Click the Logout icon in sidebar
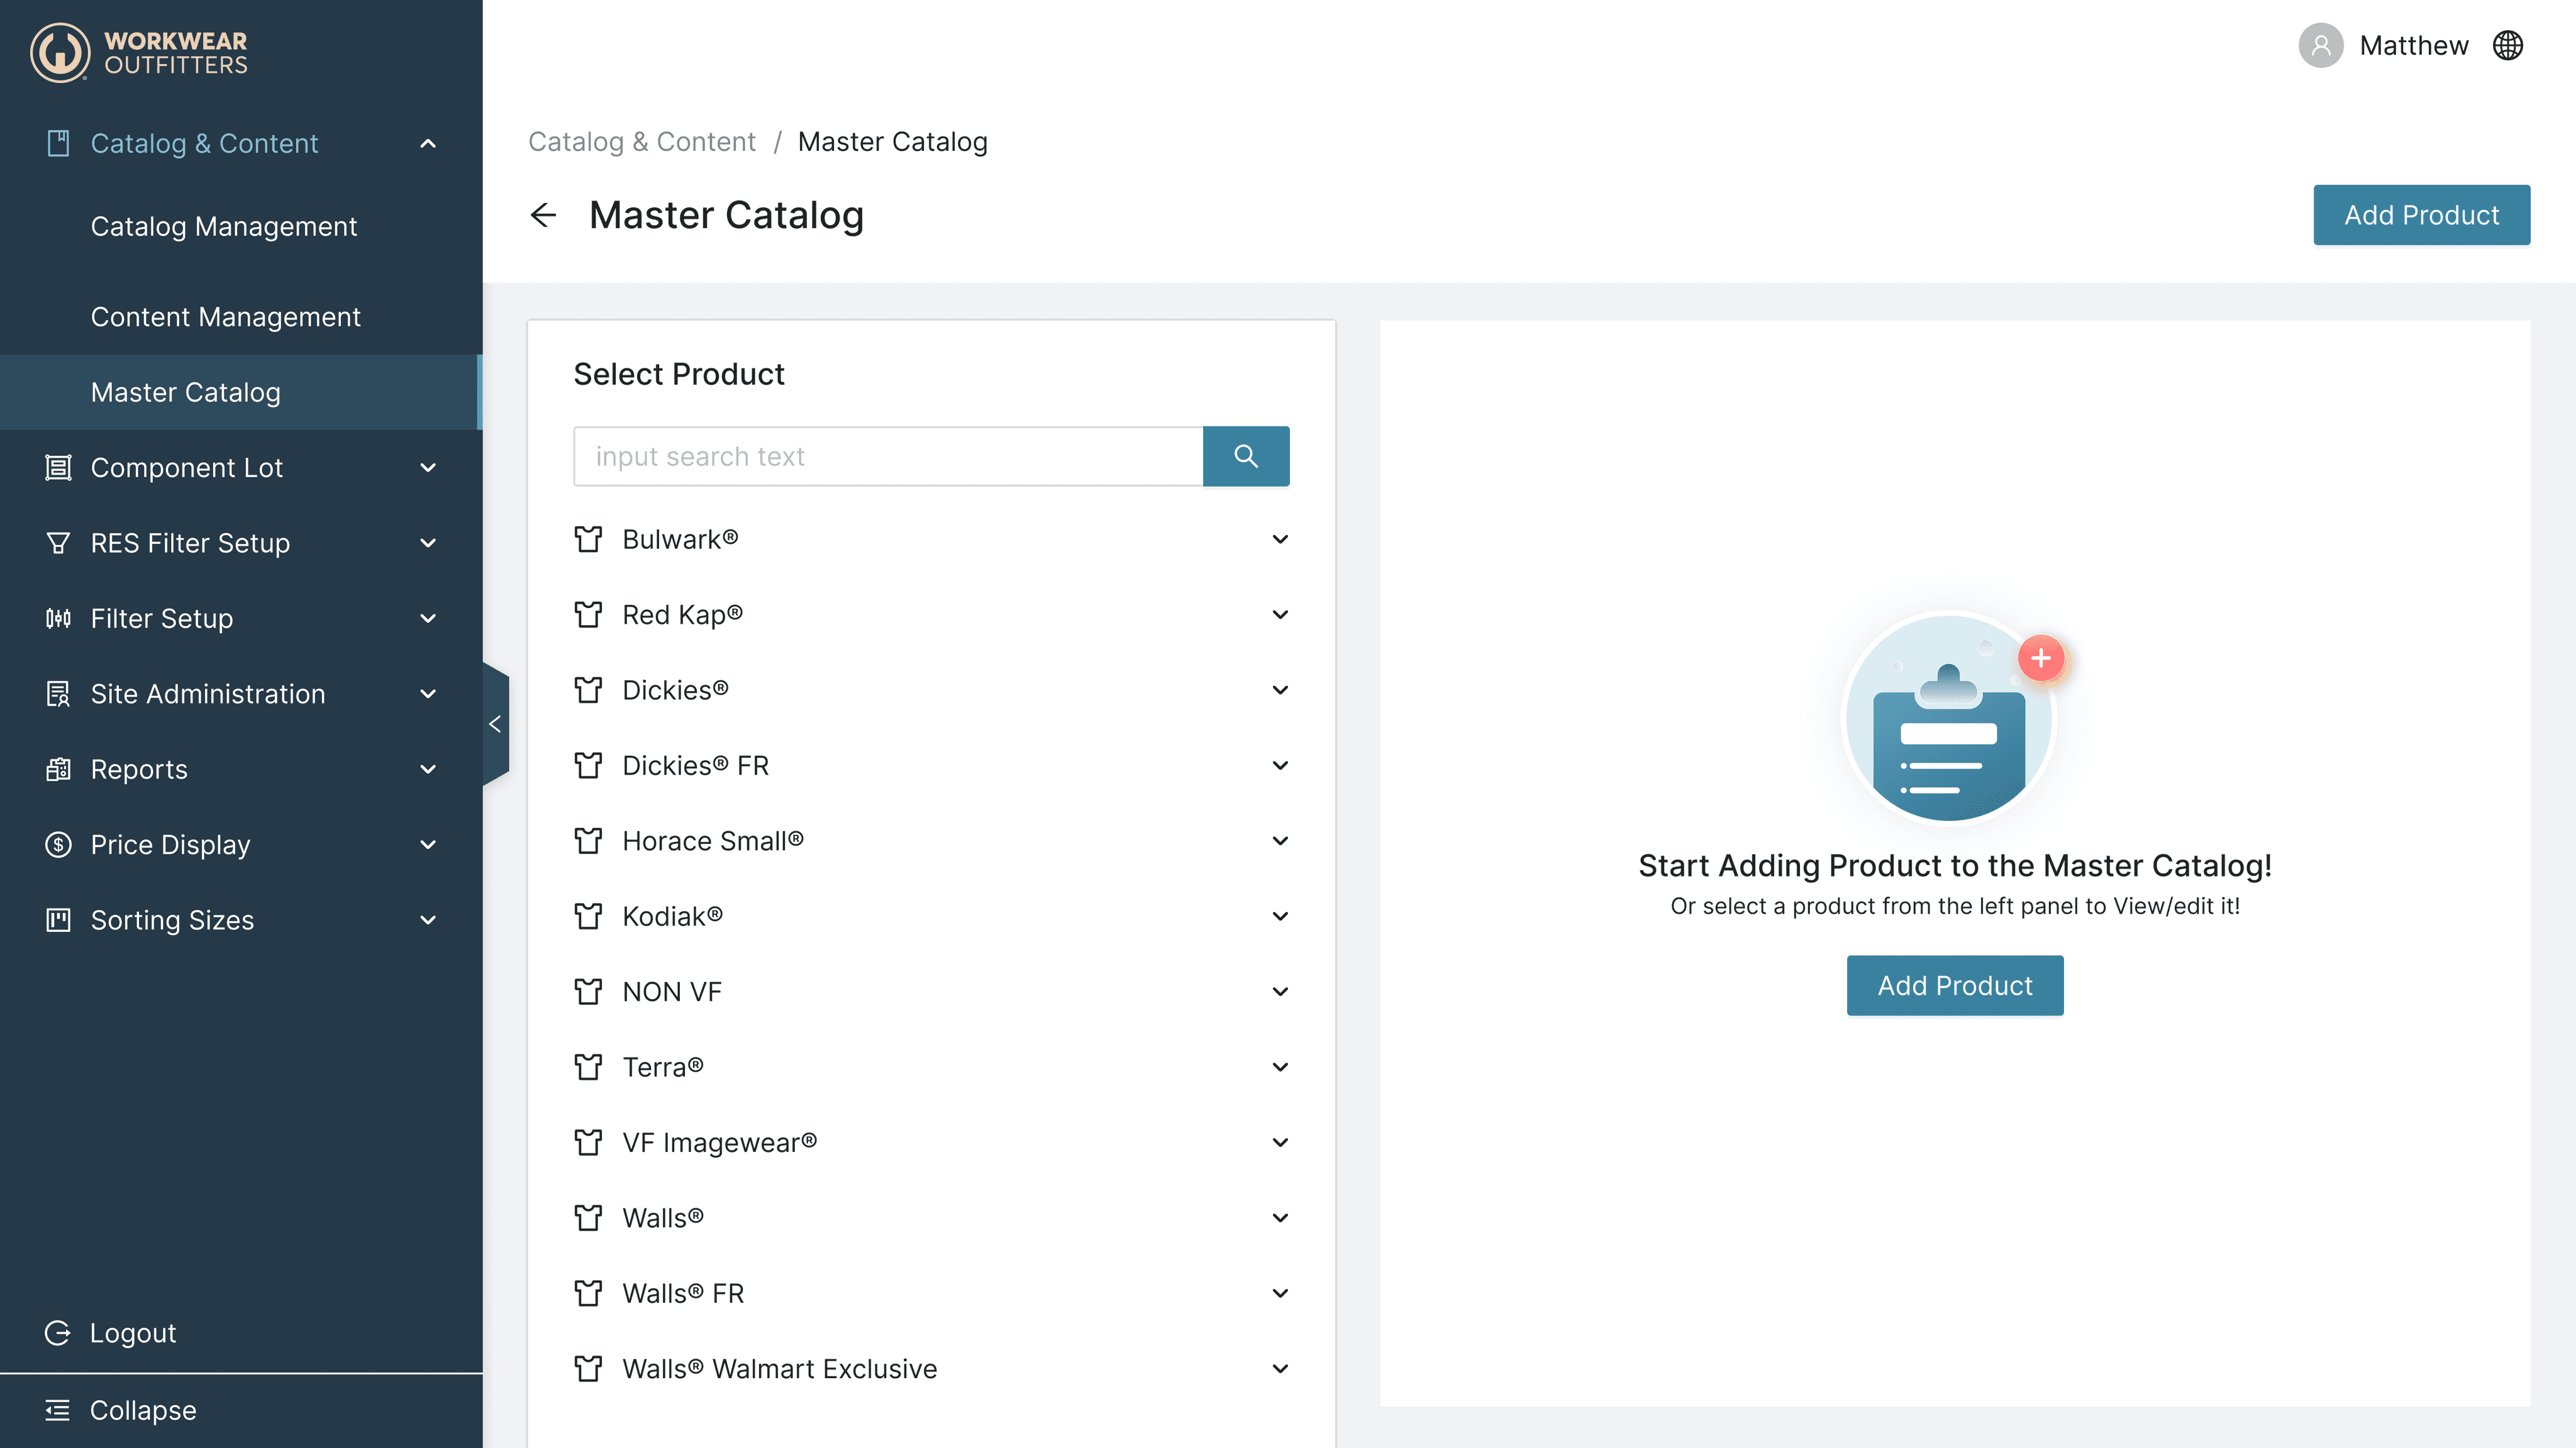 click(58, 1333)
